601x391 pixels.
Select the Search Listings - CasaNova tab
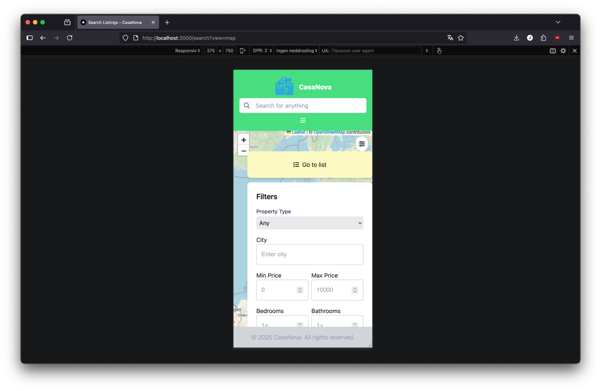point(115,22)
